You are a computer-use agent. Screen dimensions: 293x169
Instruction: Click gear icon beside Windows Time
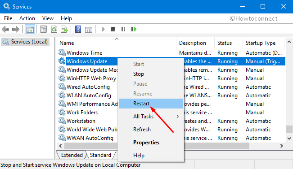(62, 53)
